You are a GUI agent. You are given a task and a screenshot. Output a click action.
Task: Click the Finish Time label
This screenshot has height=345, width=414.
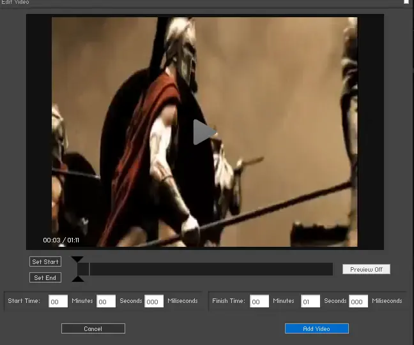tap(229, 301)
